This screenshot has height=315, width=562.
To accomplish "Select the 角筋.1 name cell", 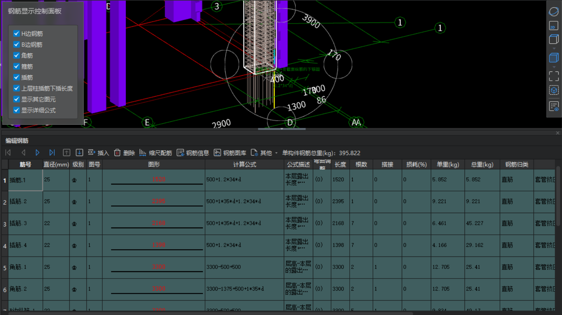I will (x=25, y=267).
